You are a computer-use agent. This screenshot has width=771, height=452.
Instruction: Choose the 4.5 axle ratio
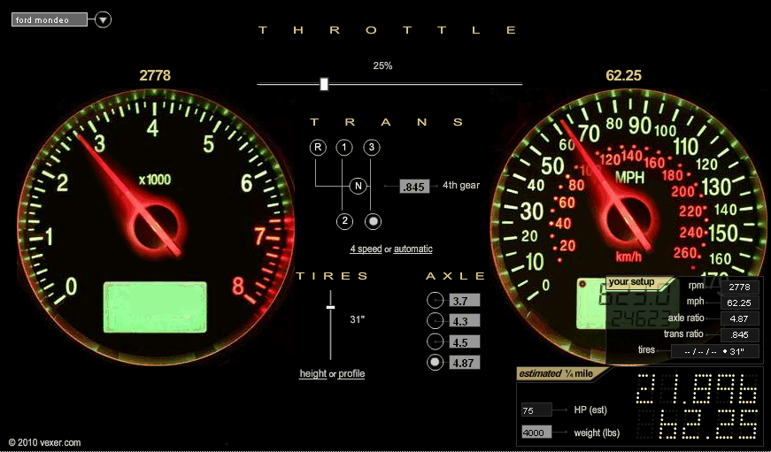(x=436, y=341)
